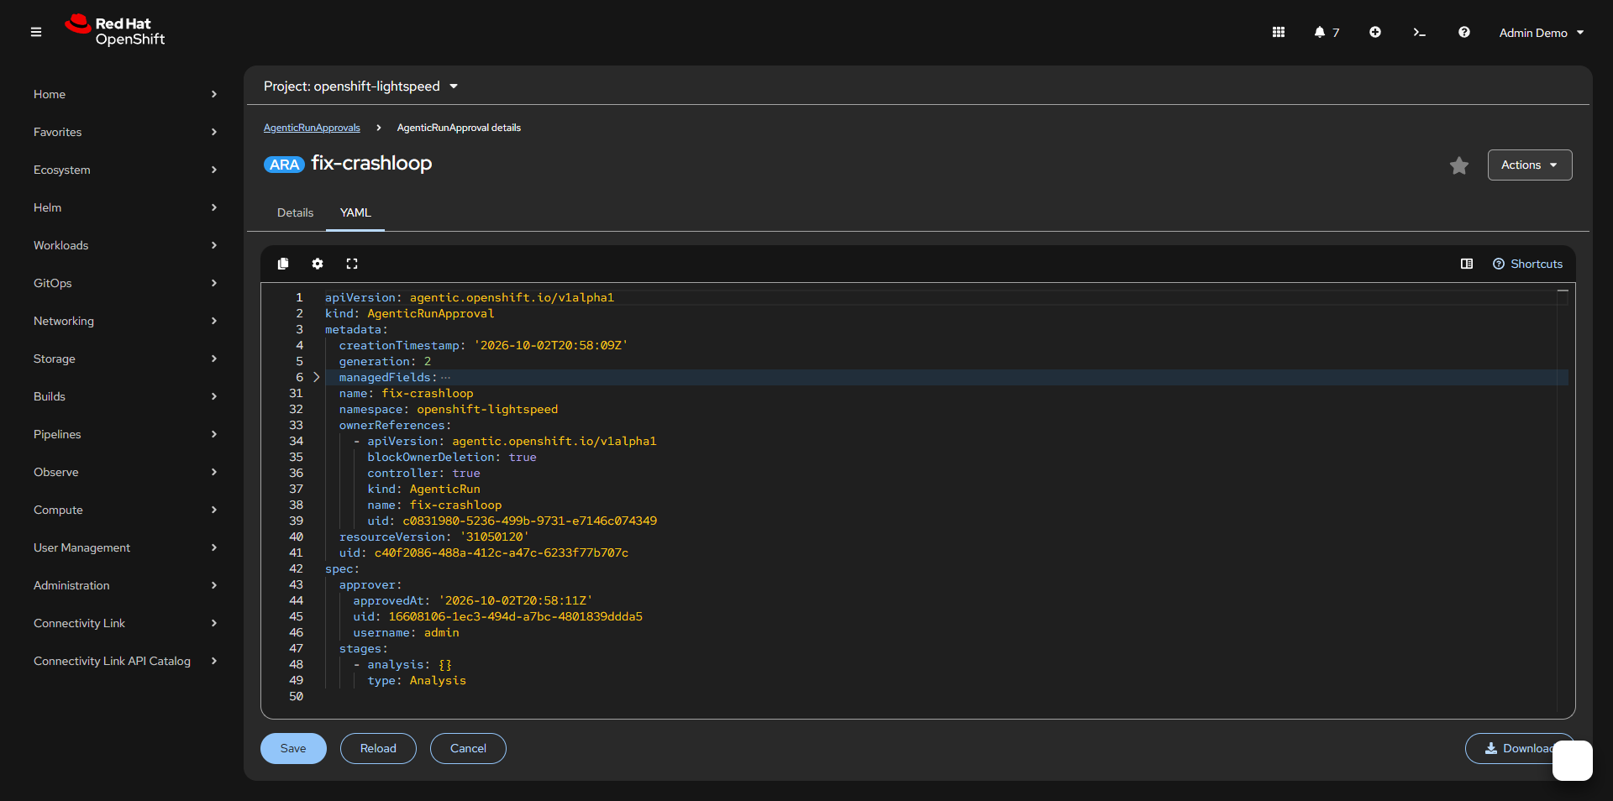
Task: Expand the Observe navigation section
Action: pos(125,472)
